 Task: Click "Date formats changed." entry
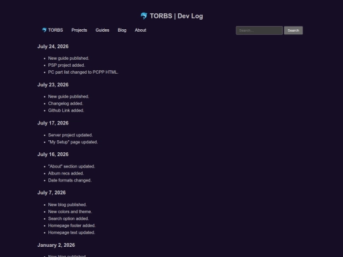70,180
